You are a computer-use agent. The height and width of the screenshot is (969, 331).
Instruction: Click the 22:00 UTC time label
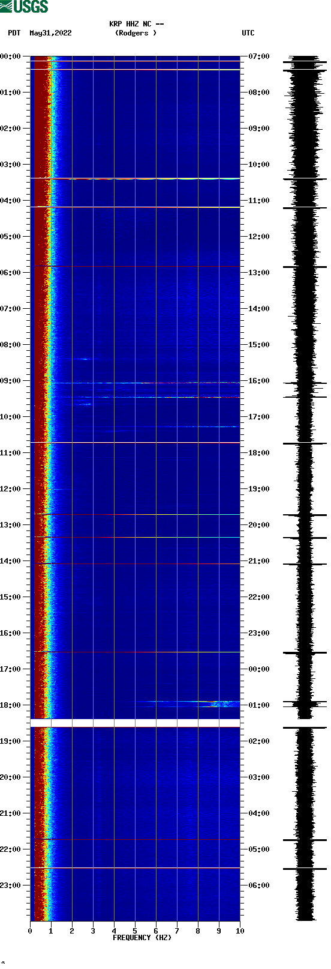point(259,597)
